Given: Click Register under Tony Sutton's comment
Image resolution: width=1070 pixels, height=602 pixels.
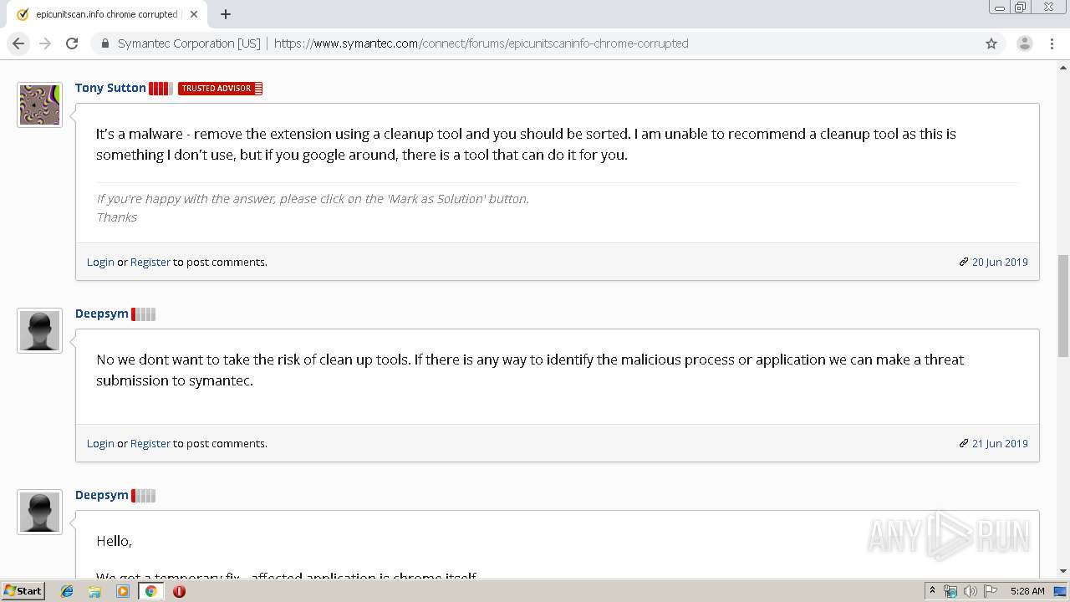Looking at the screenshot, I should 150,262.
